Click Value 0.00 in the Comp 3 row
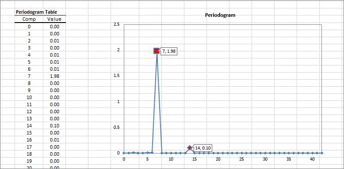The height and width of the screenshot is (169, 344). click(54, 48)
